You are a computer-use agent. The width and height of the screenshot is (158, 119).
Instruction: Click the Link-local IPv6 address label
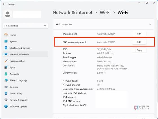coord(74,93)
